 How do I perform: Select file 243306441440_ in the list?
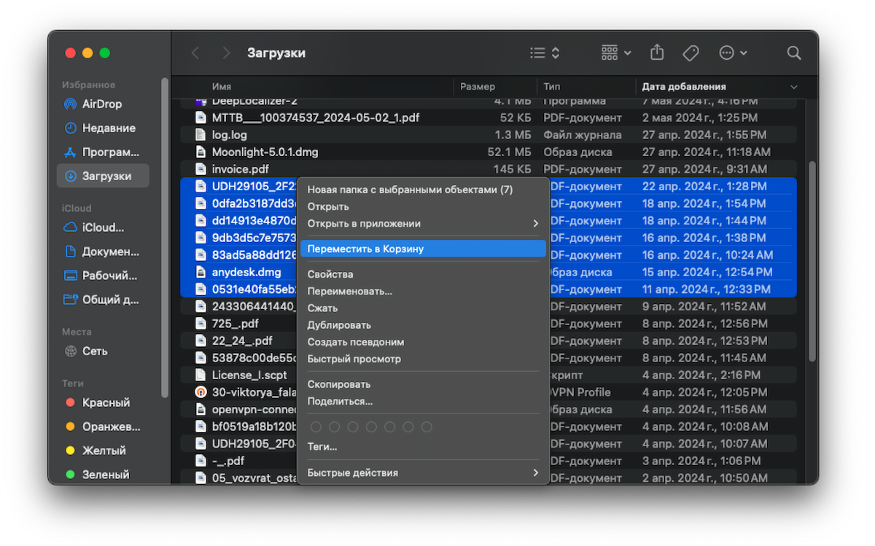pyautogui.click(x=254, y=306)
